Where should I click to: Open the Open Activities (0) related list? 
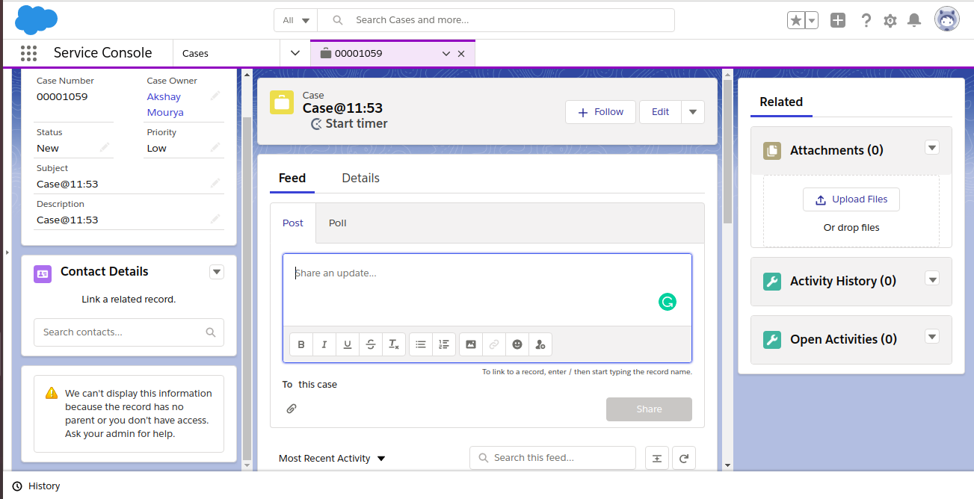coord(843,339)
